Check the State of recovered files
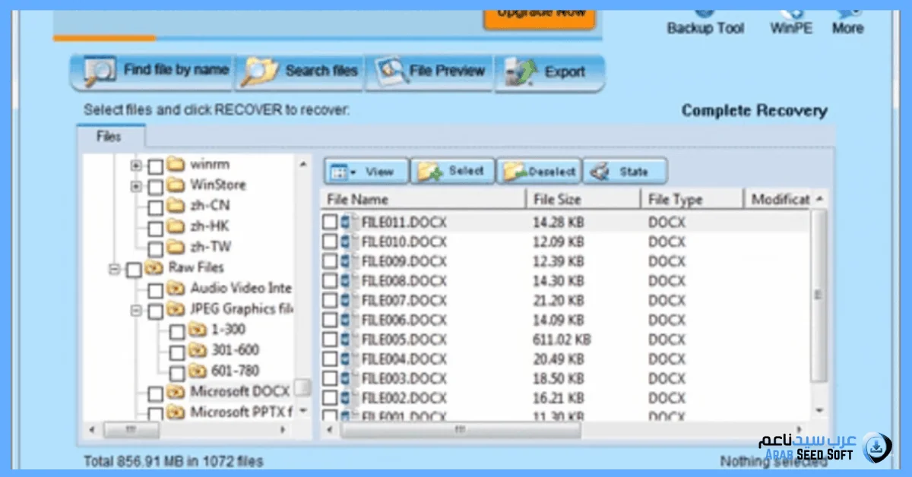The width and height of the screenshot is (912, 477). (x=625, y=170)
